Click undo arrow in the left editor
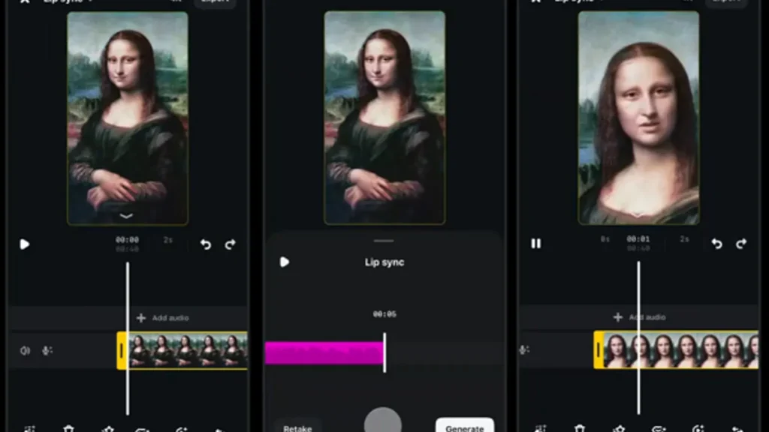769x432 pixels. (x=206, y=244)
